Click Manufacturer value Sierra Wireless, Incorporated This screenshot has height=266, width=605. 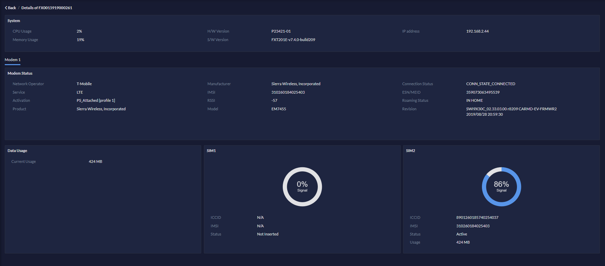(x=296, y=84)
